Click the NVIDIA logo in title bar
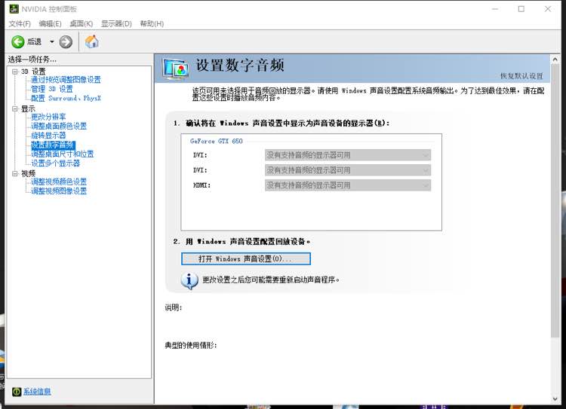 pyautogui.click(x=14, y=8)
